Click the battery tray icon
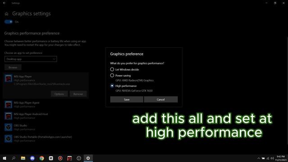Screen dimensions: 288x162 pyautogui.click(x=263, y=158)
